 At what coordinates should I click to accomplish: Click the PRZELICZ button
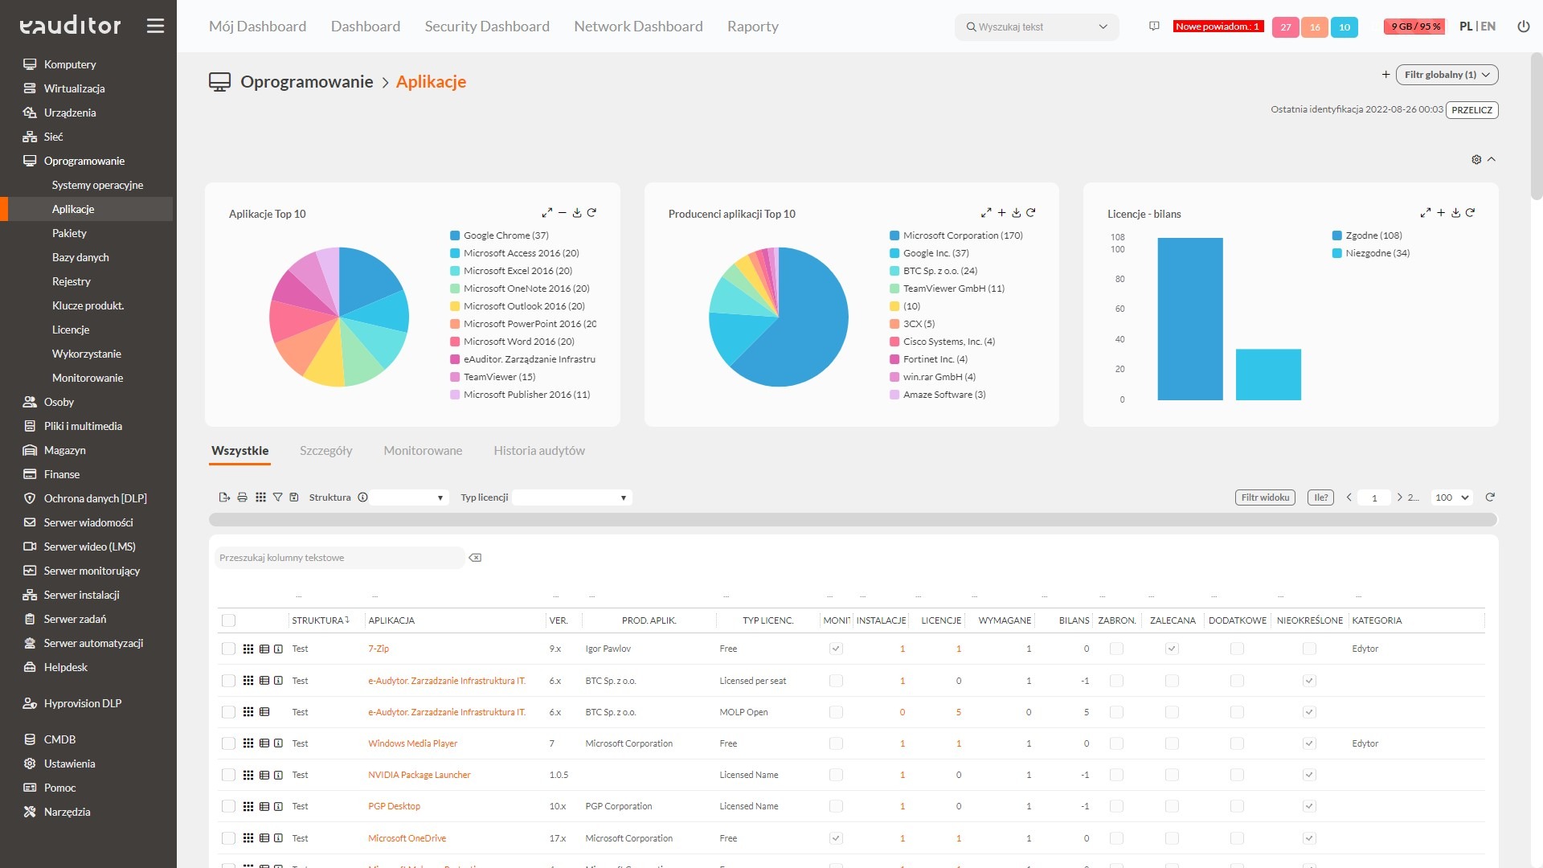(1471, 110)
